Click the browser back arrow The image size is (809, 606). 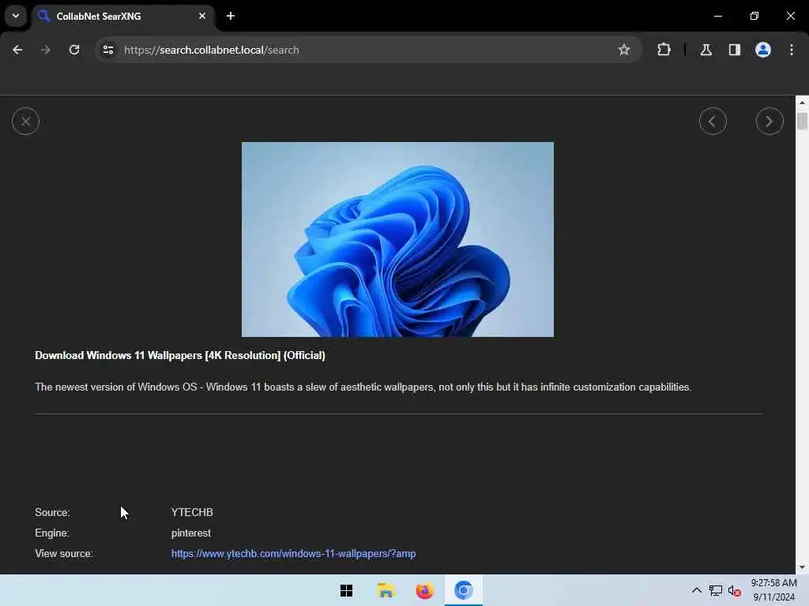(x=17, y=50)
